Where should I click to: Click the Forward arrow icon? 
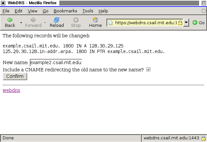pyautogui.click(x=33, y=20)
